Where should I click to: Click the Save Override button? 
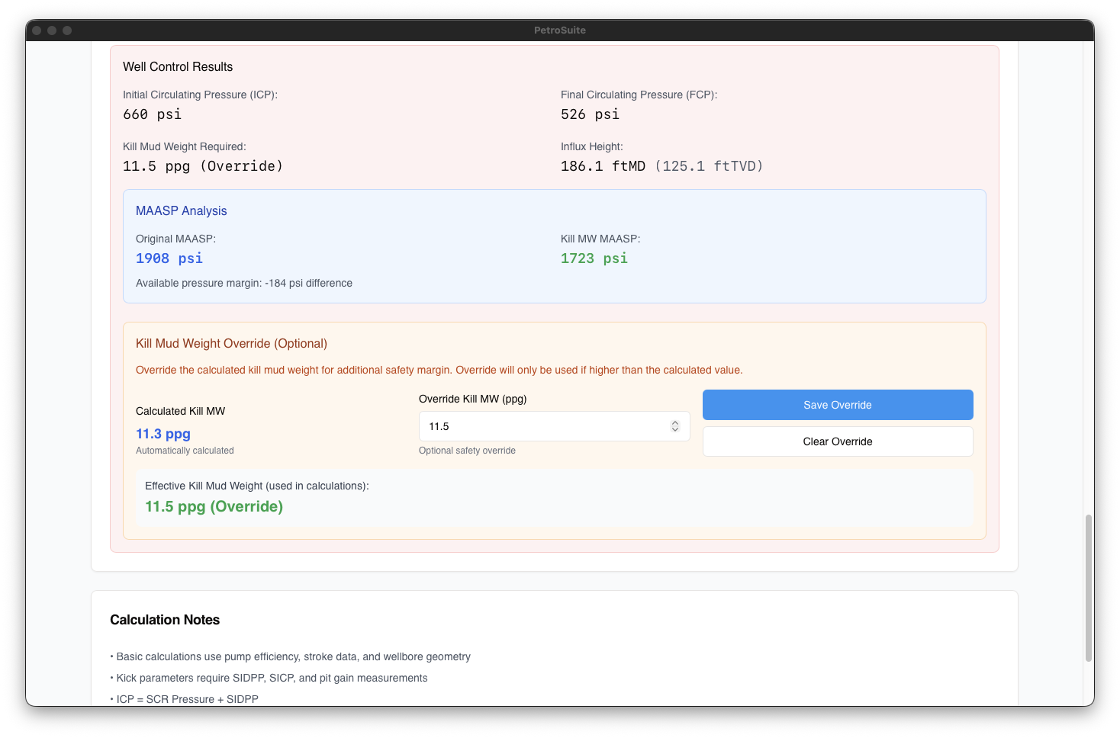pos(837,405)
